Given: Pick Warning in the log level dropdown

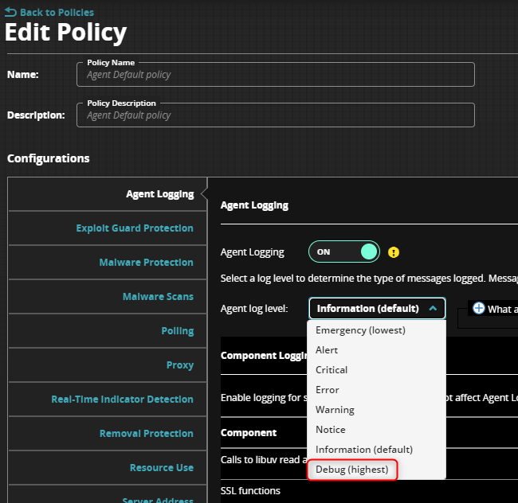Looking at the screenshot, I should (335, 410).
